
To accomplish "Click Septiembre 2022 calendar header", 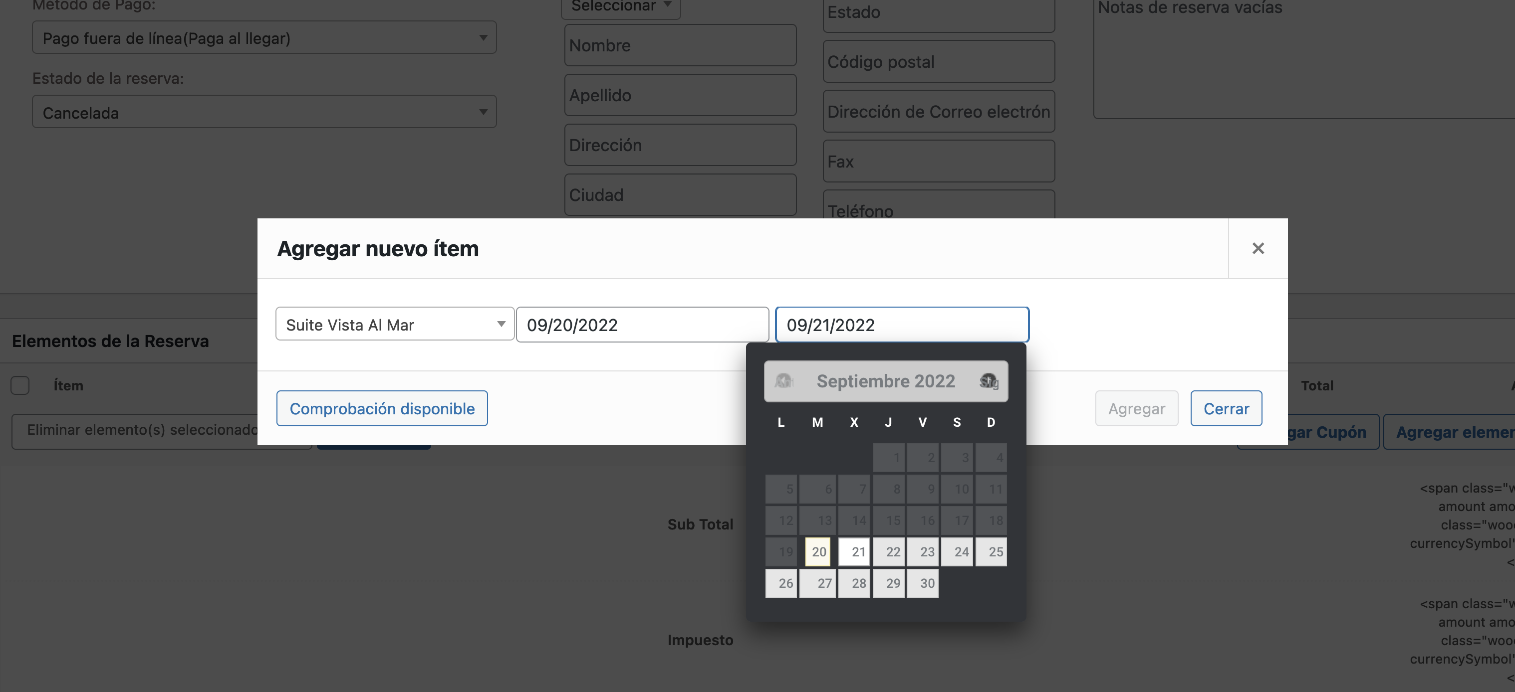I will [x=886, y=381].
